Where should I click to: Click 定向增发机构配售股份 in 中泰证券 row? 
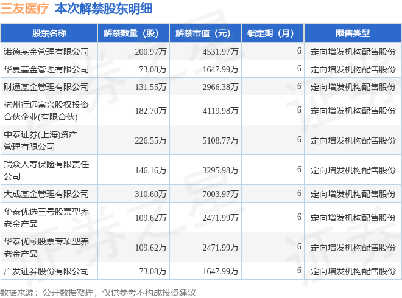[353, 140]
